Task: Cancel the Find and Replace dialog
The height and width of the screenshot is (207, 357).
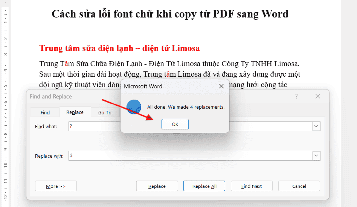Action: pos(299,186)
